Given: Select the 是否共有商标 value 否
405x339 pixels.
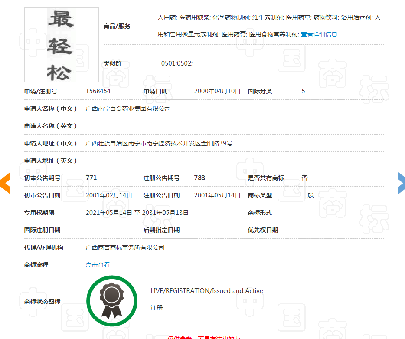Looking at the screenshot, I should point(304,178).
